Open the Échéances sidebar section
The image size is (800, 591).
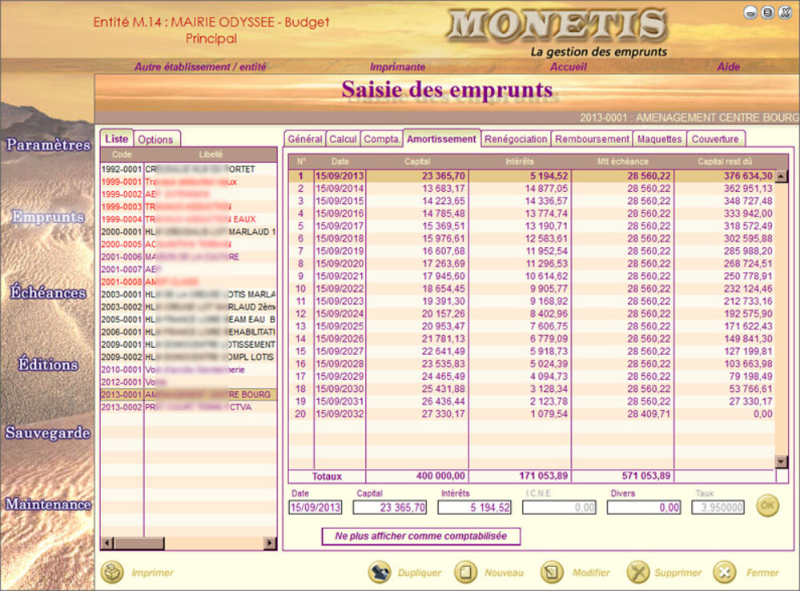48,293
